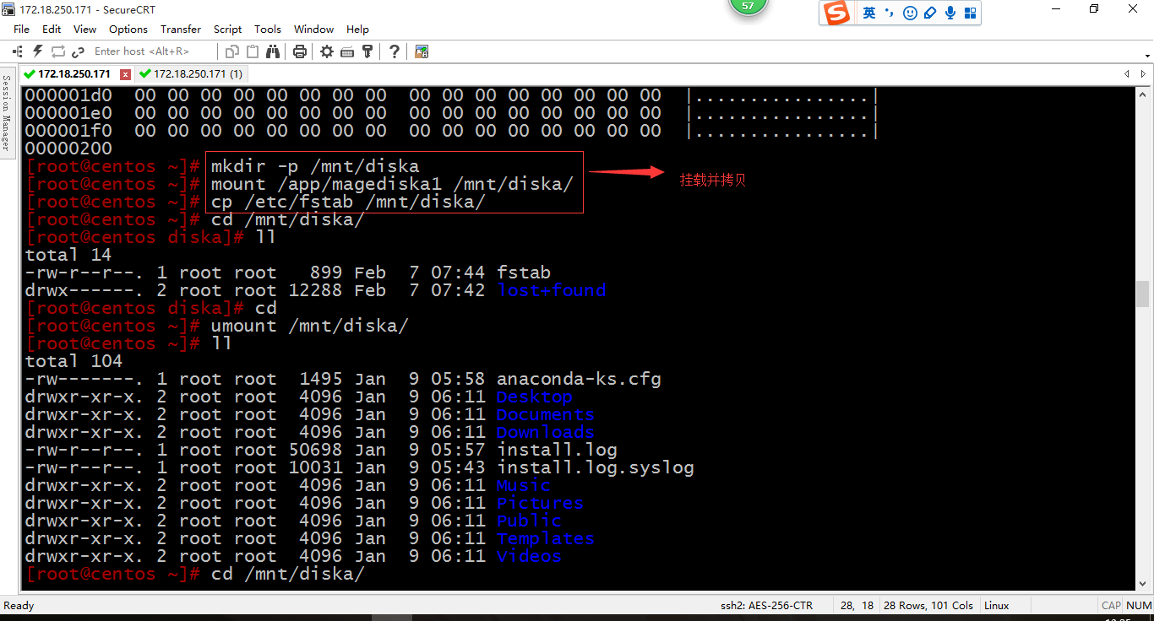Open the View menu
The height and width of the screenshot is (621, 1154).
tap(84, 29)
